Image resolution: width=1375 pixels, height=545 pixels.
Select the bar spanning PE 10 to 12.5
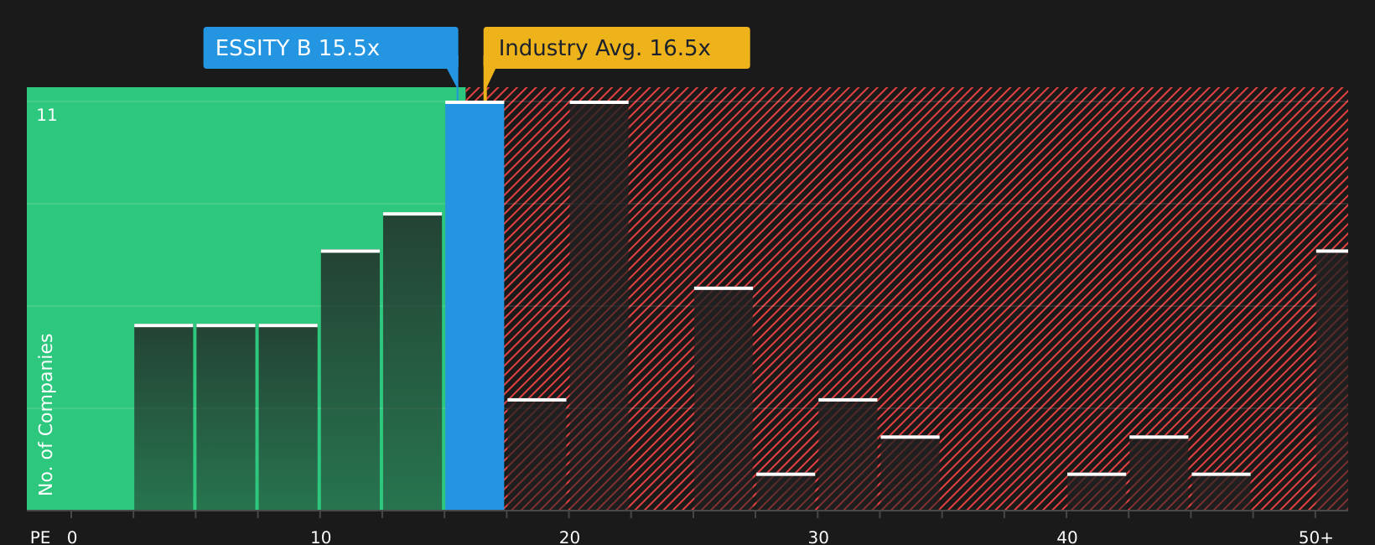pyautogui.click(x=350, y=380)
